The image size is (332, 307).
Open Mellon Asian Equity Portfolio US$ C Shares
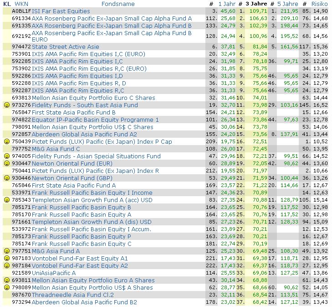92,127
